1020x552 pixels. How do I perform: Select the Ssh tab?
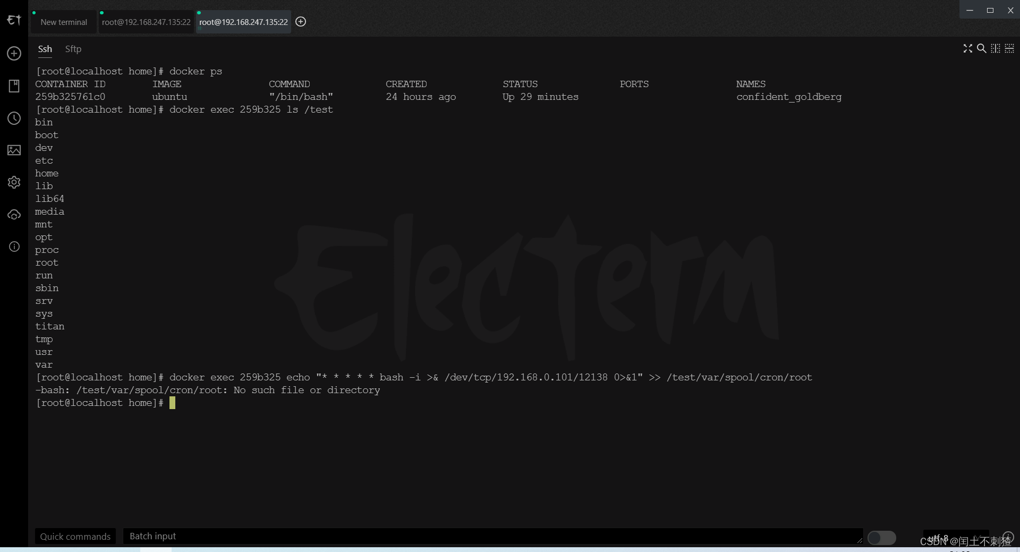45,49
